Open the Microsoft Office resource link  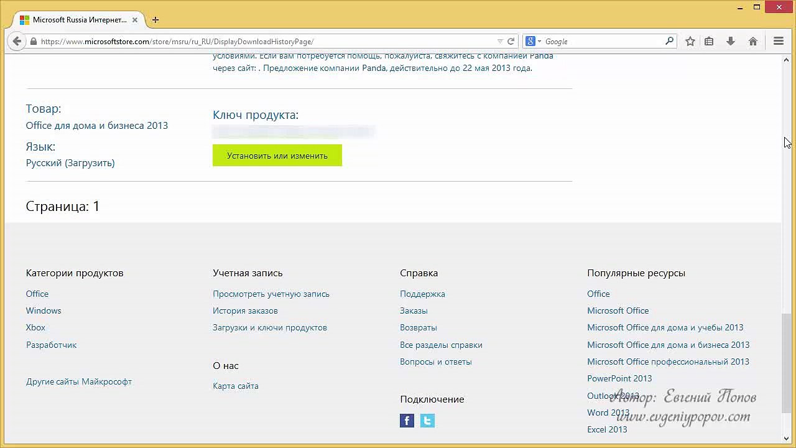(618, 310)
